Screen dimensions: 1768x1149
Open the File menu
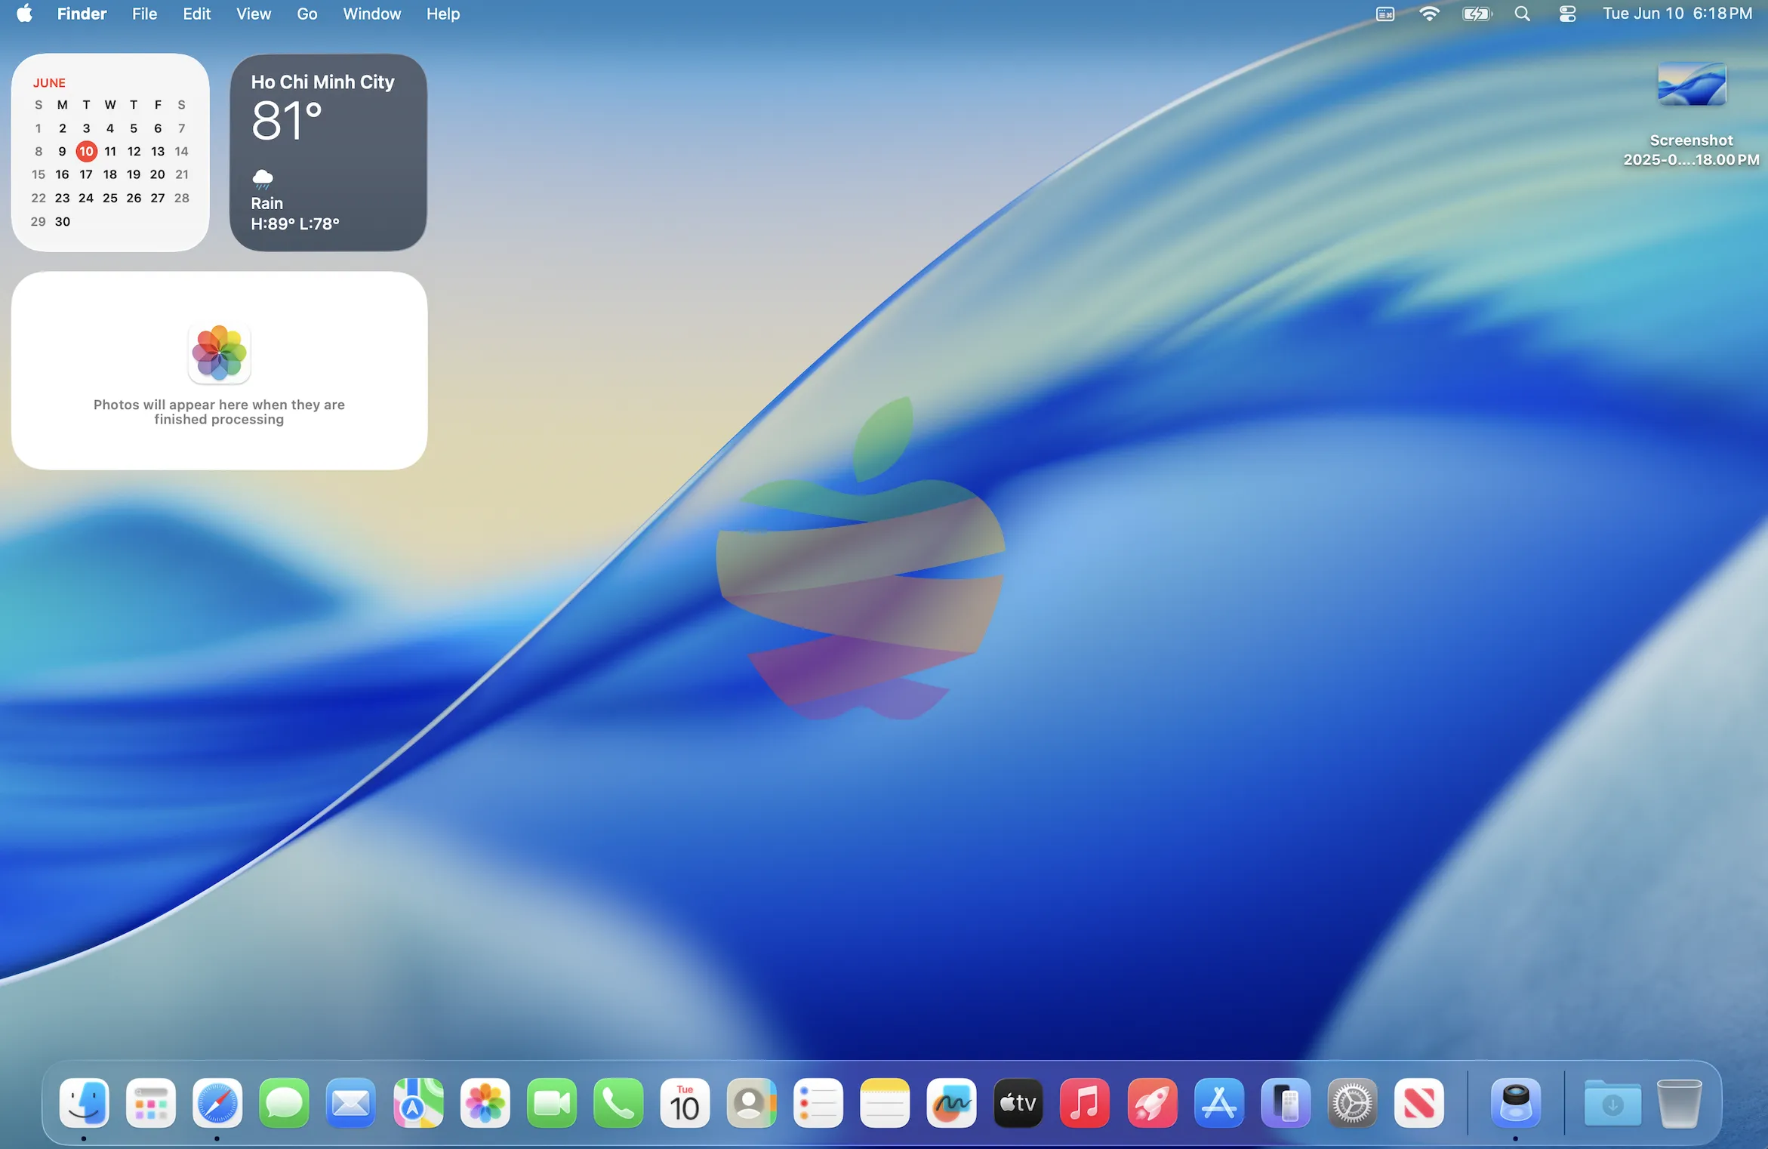pos(144,14)
